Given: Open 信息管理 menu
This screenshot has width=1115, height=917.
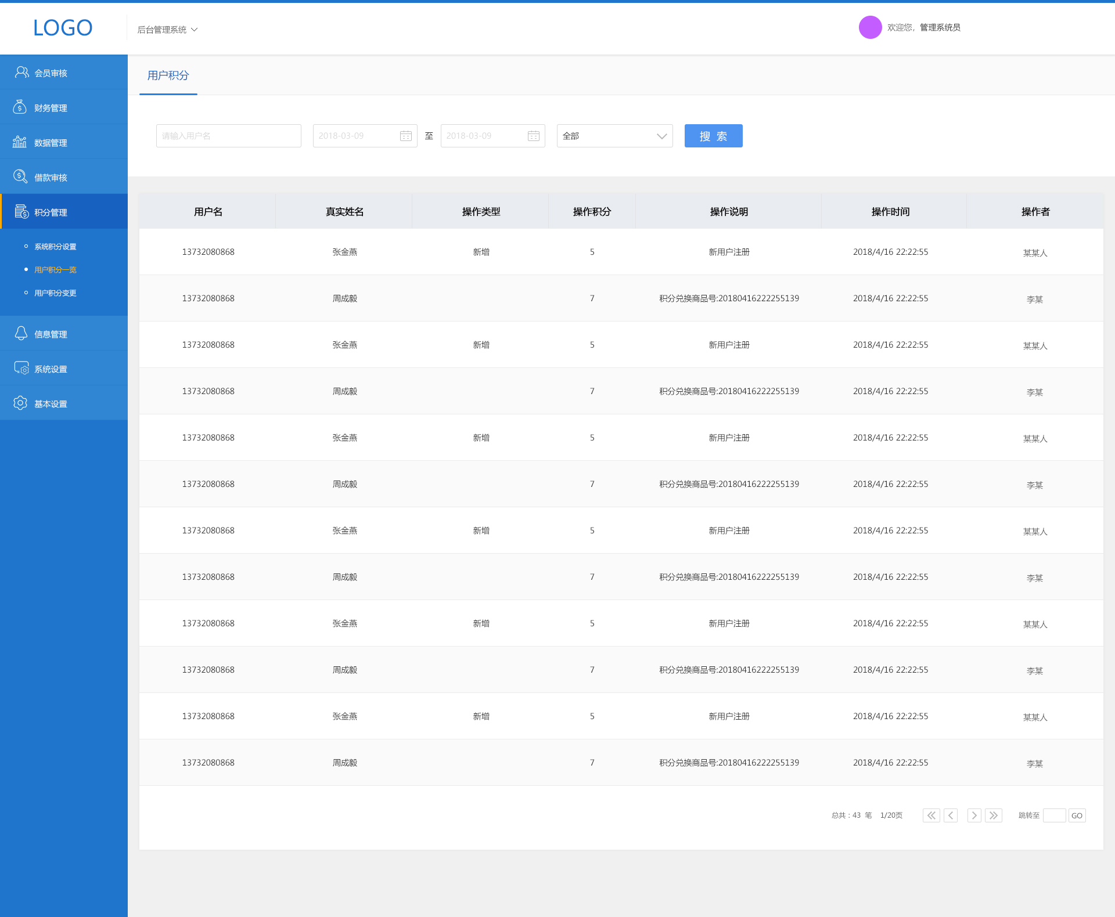Looking at the screenshot, I should 64,333.
